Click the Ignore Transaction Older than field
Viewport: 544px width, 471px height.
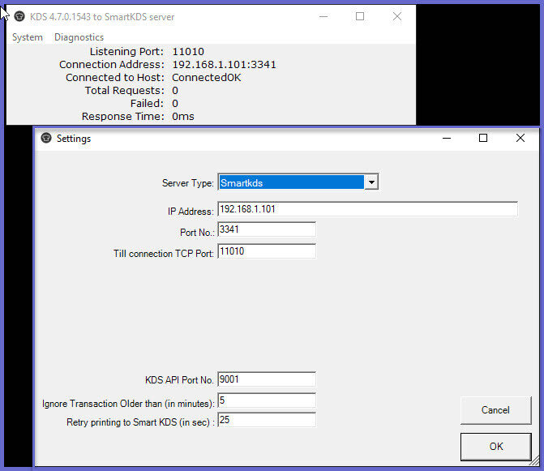pos(267,400)
